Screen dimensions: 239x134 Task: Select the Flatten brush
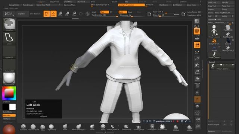189,128
